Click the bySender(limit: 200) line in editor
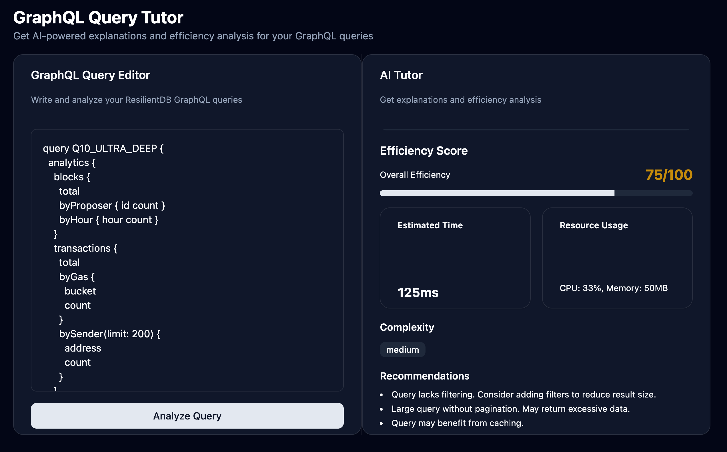Image resolution: width=727 pixels, height=452 pixels. pos(109,334)
